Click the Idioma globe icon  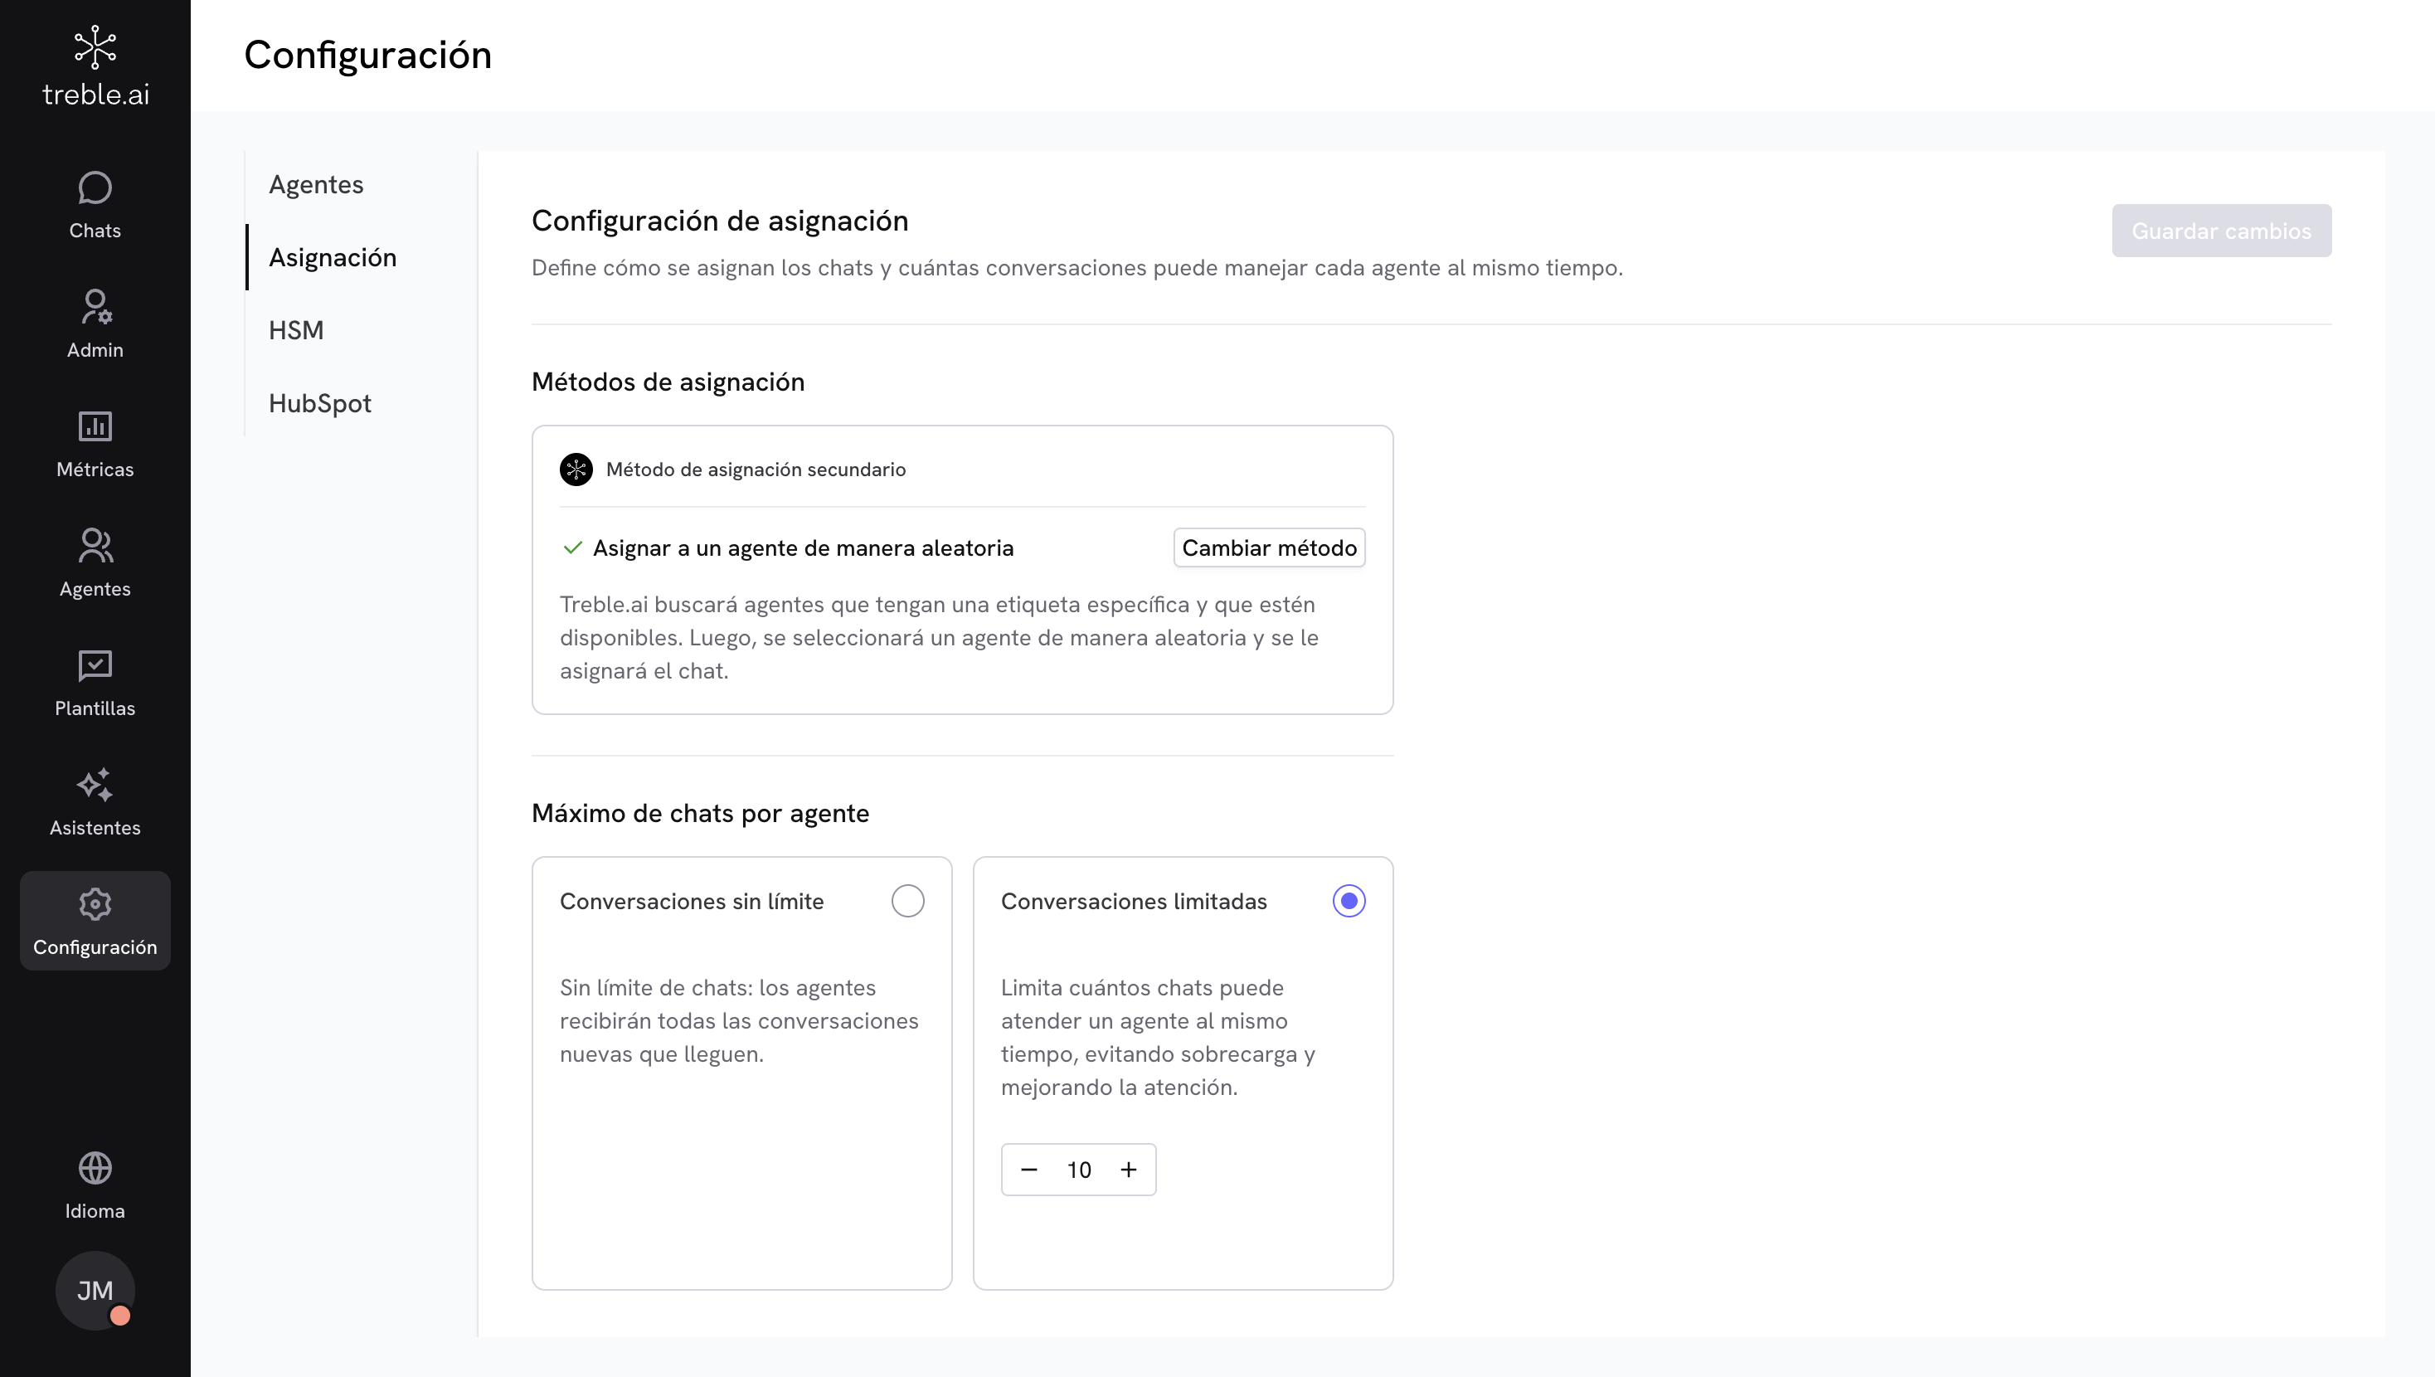[95, 1168]
